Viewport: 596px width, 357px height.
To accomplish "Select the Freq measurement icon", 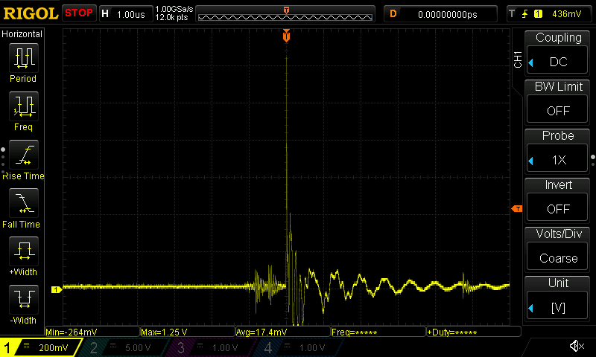I will [24, 106].
